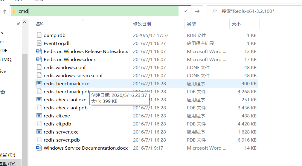This screenshot has height=166, width=302.
Task: Click the itMQ item in navigation pane
Action: pyautogui.click(x=6, y=60)
